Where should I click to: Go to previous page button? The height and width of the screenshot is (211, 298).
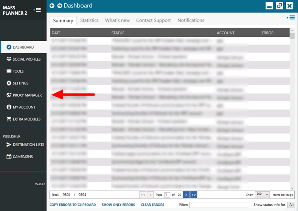pyautogui.click(x=151, y=195)
